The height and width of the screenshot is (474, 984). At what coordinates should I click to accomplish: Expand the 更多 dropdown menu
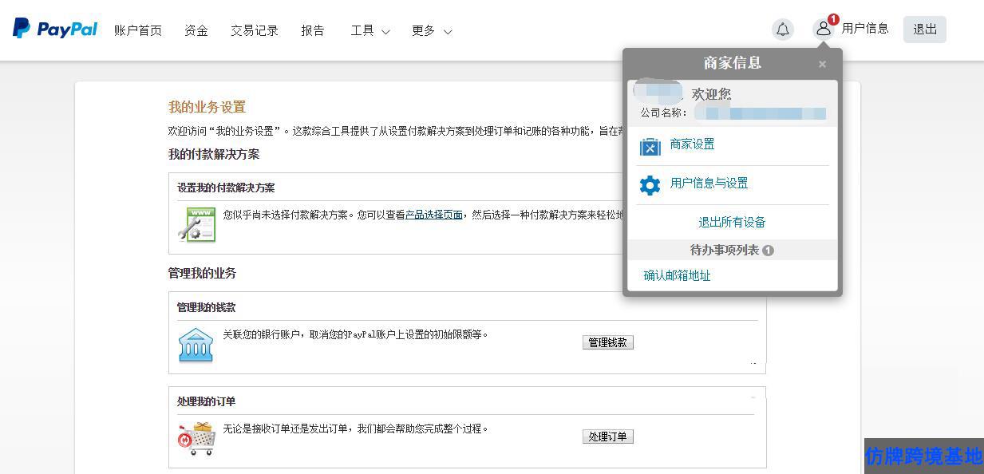click(x=431, y=31)
